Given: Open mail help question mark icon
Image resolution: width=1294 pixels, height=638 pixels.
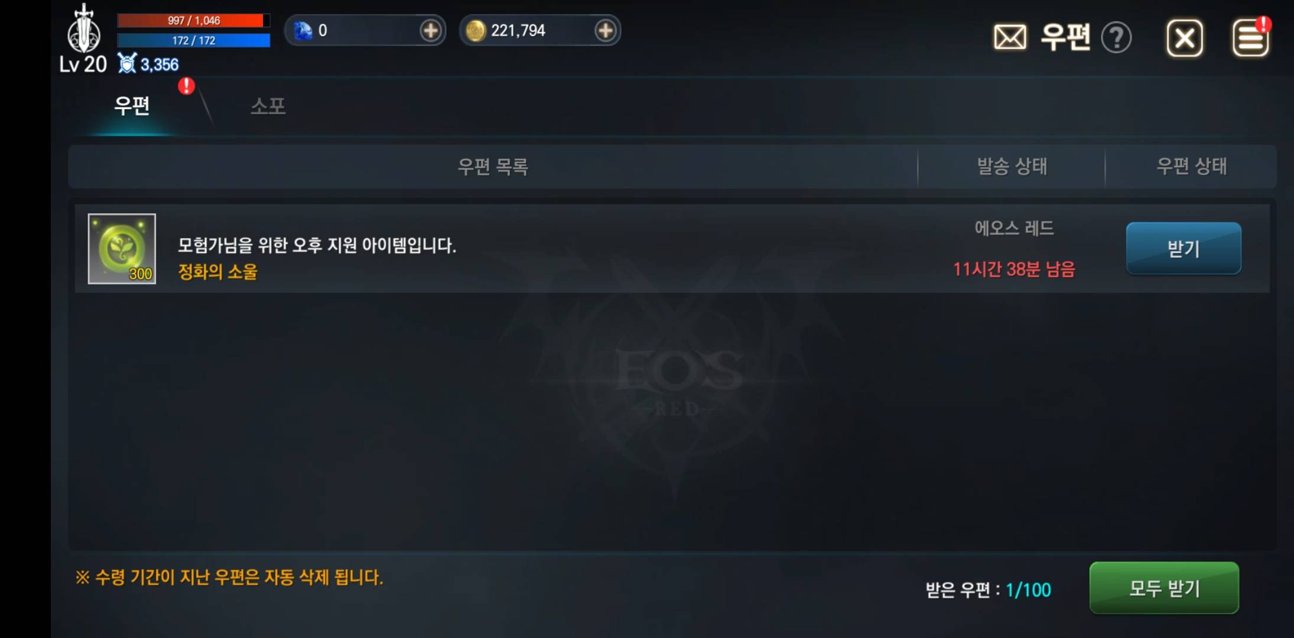Looking at the screenshot, I should [1116, 38].
